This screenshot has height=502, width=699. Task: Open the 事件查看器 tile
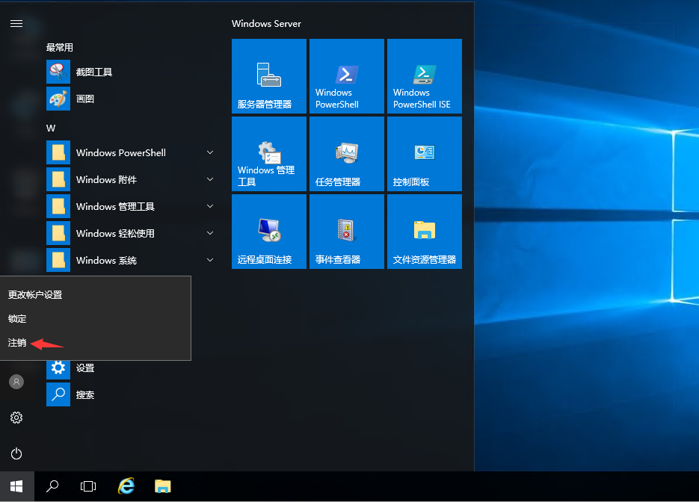(x=347, y=232)
